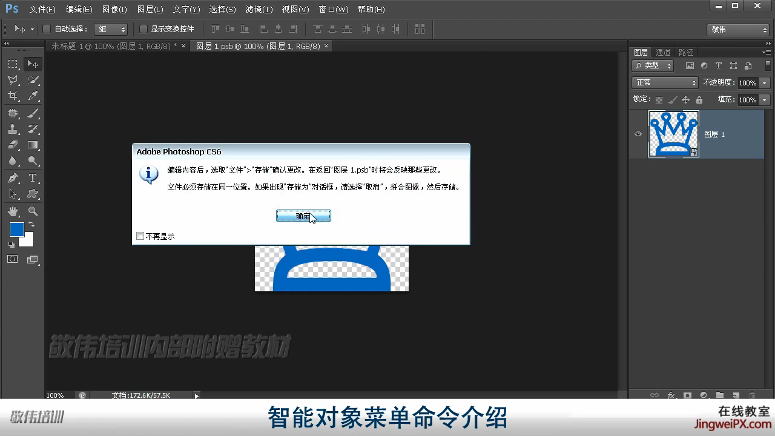The width and height of the screenshot is (775, 436).
Task: Select the 图层 1 layer thumbnail
Action: coord(674,134)
